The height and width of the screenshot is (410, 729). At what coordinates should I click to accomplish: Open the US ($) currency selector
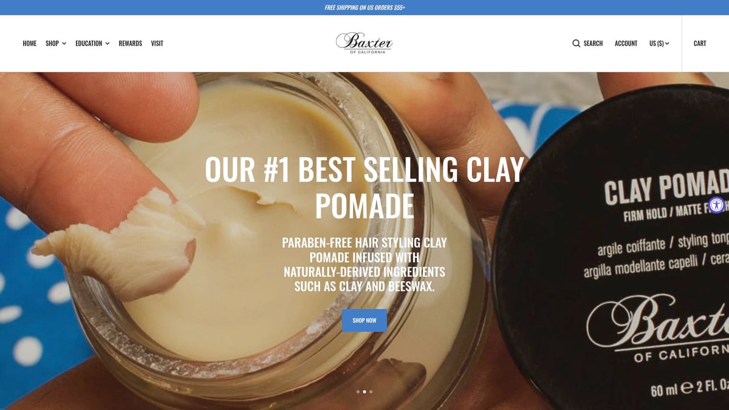[659, 43]
